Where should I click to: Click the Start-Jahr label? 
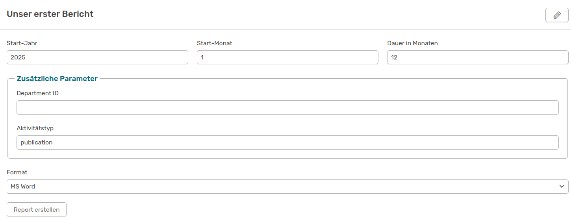pos(22,43)
